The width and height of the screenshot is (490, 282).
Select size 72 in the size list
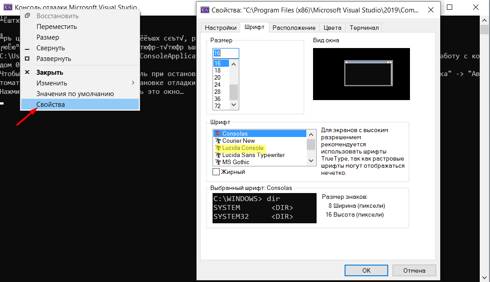(x=221, y=106)
